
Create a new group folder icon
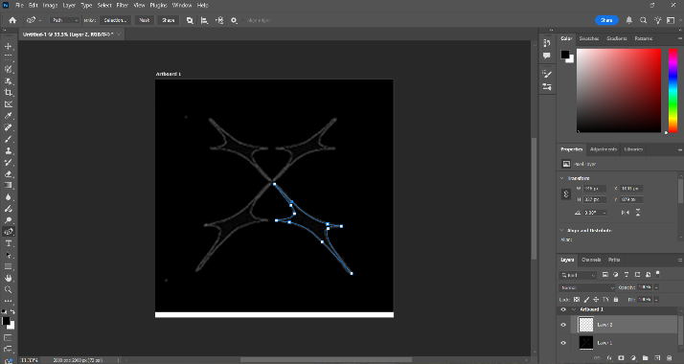645,358
